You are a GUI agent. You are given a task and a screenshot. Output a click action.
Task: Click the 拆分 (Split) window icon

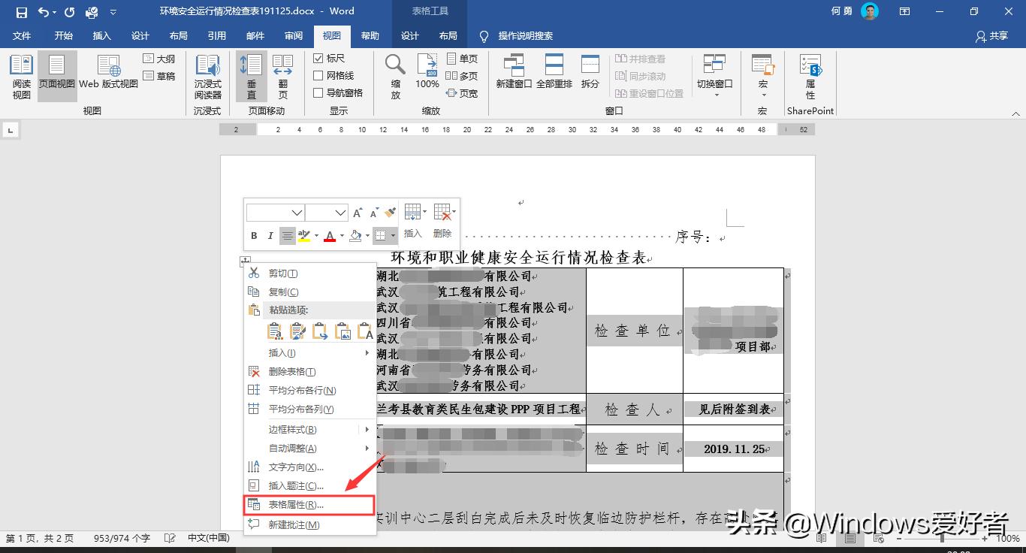pyautogui.click(x=590, y=71)
